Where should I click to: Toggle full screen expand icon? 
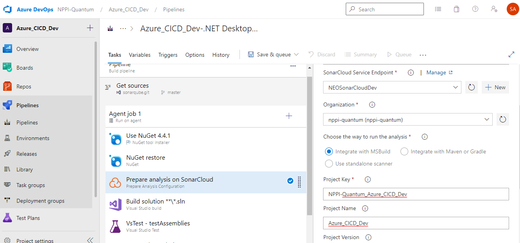pos(511,55)
